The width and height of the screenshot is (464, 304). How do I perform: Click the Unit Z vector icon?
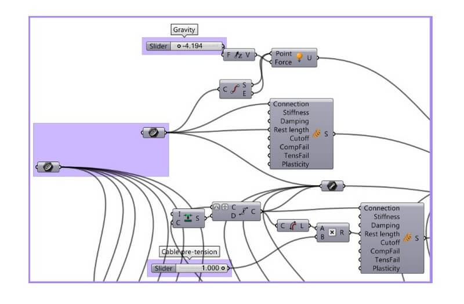[x=240, y=56]
